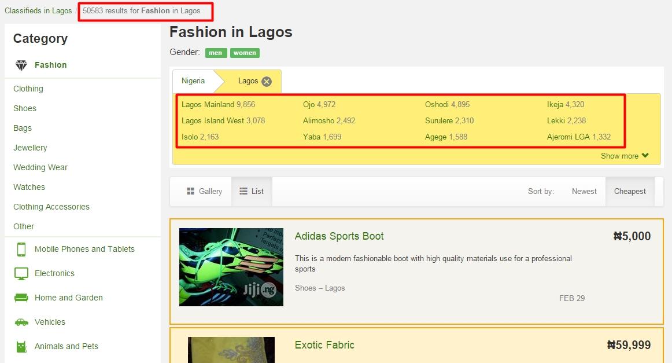Select the Nigeria location tab

193,81
